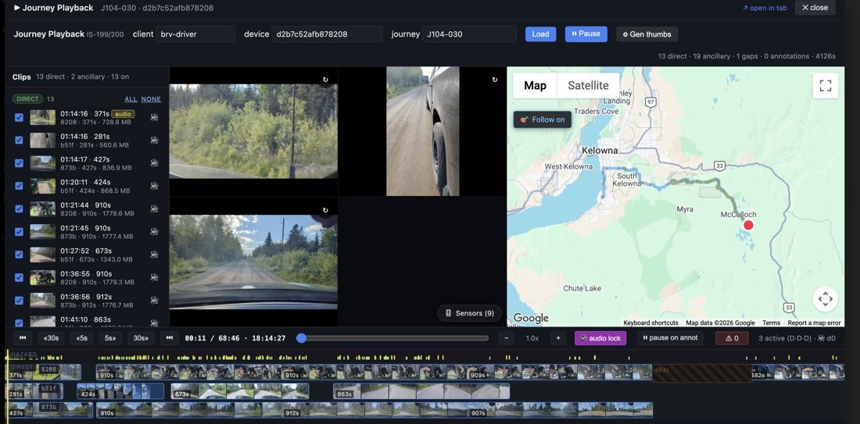The width and height of the screenshot is (860, 424).
Task: Skip forward 5 seconds
Action: pyautogui.click(x=109, y=338)
